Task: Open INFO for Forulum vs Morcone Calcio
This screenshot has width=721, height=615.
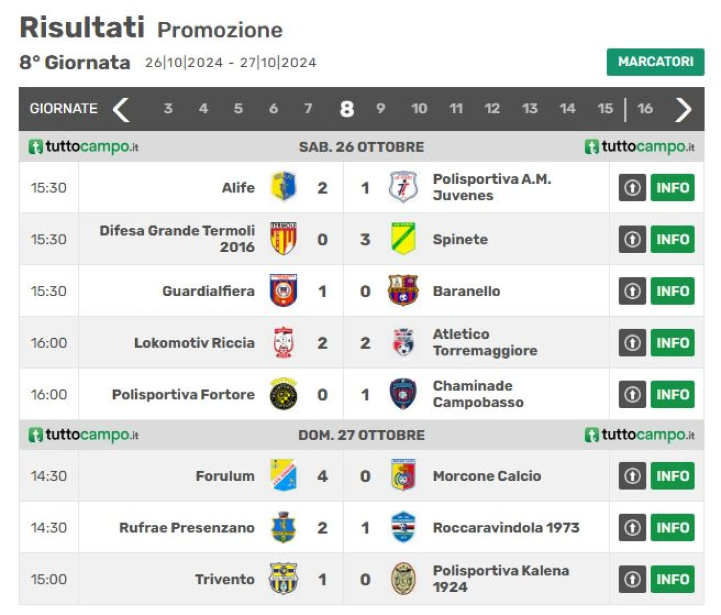Action: pyautogui.click(x=673, y=475)
